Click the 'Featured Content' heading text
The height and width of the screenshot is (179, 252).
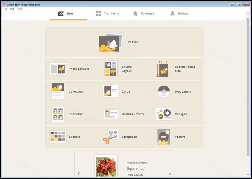pyautogui.click(x=137, y=163)
